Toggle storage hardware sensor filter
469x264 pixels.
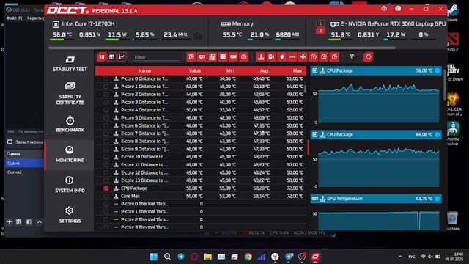[223, 57]
